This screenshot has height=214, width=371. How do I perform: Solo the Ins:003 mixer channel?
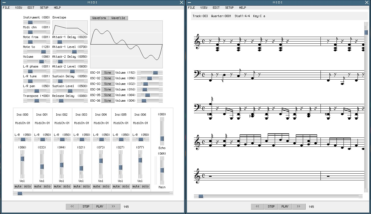(86, 186)
